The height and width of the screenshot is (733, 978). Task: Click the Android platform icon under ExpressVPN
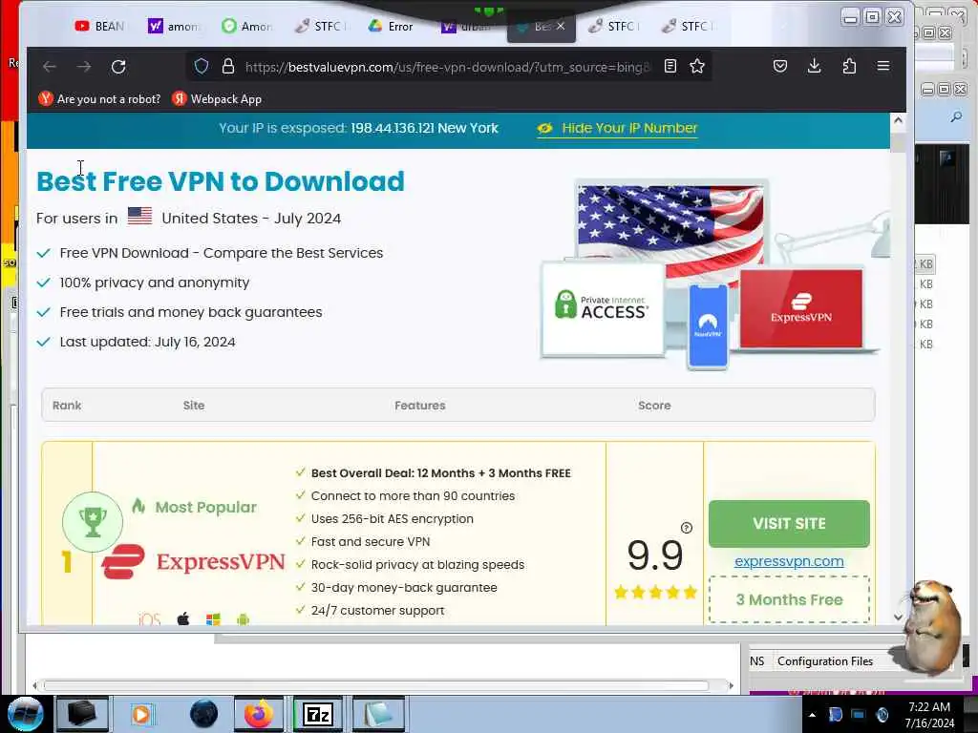pos(244,618)
